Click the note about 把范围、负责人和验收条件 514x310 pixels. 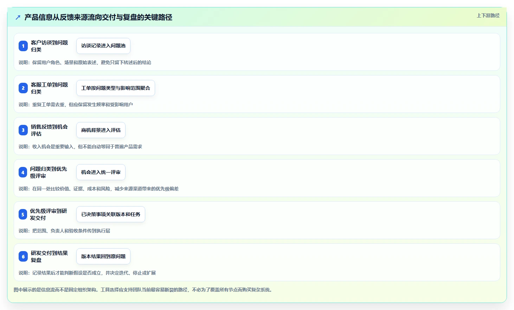coord(64,231)
